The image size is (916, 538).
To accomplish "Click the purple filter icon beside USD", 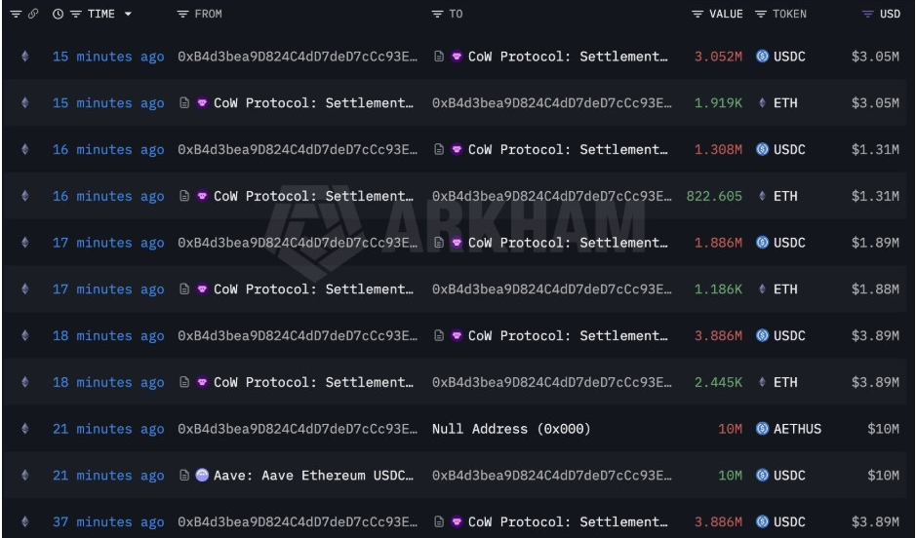I will click(x=868, y=14).
